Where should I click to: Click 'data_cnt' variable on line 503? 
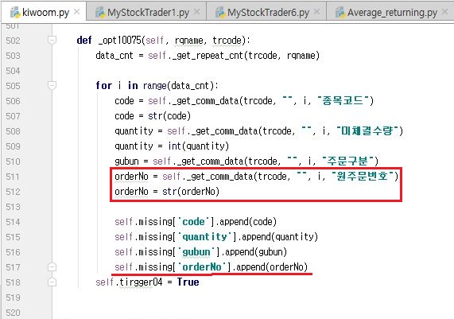click(114, 55)
